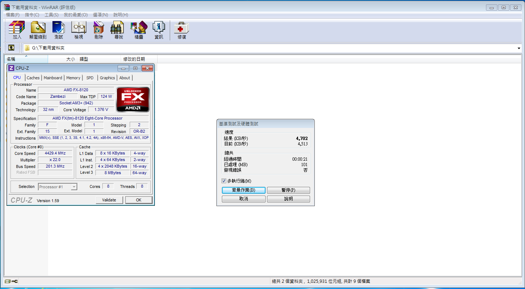Click the Repair (修復) toolbar icon
525x289 pixels.
[181, 30]
